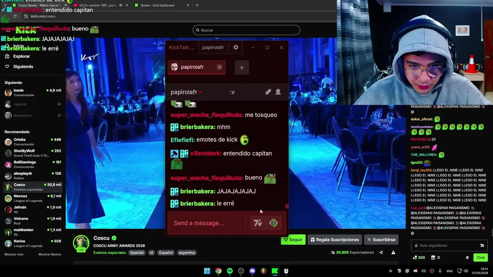
Task: Open channel points balance showing 300
Action: point(419,258)
